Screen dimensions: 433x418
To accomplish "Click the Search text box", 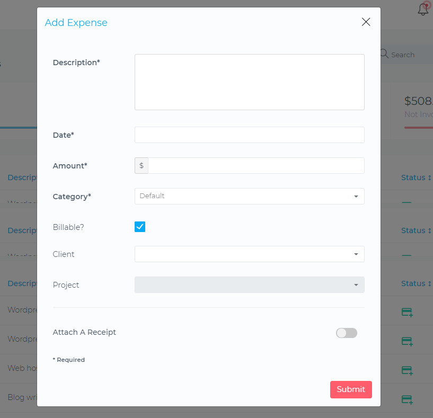I will [x=409, y=55].
